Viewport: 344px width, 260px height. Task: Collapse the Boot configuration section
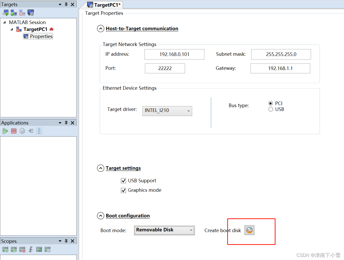101,216
